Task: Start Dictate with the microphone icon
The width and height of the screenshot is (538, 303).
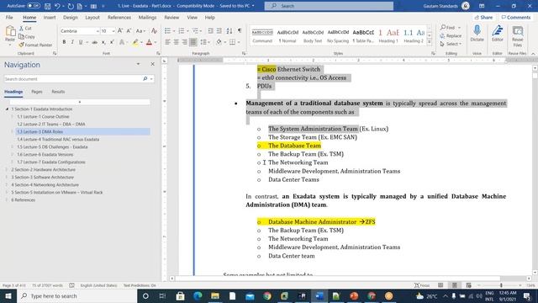Action: click(x=477, y=34)
